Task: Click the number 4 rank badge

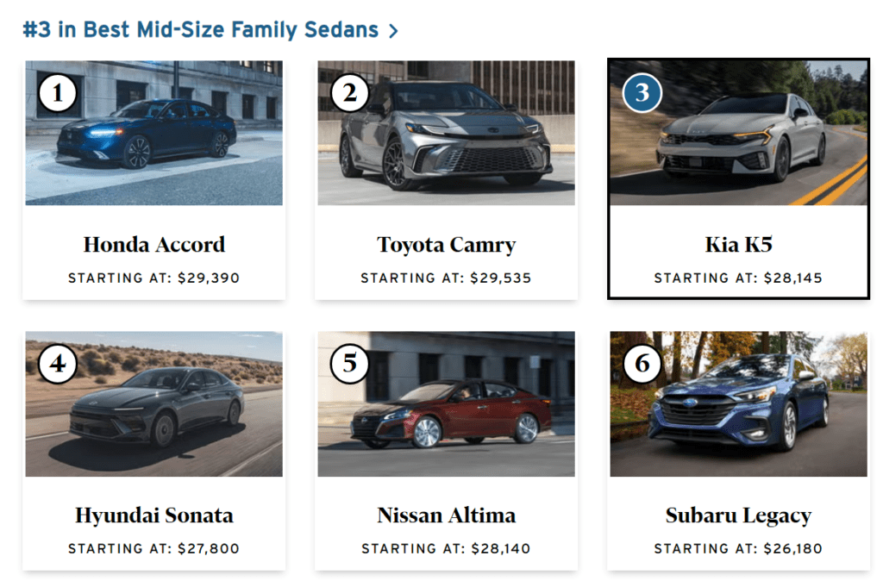Action: pos(58,364)
